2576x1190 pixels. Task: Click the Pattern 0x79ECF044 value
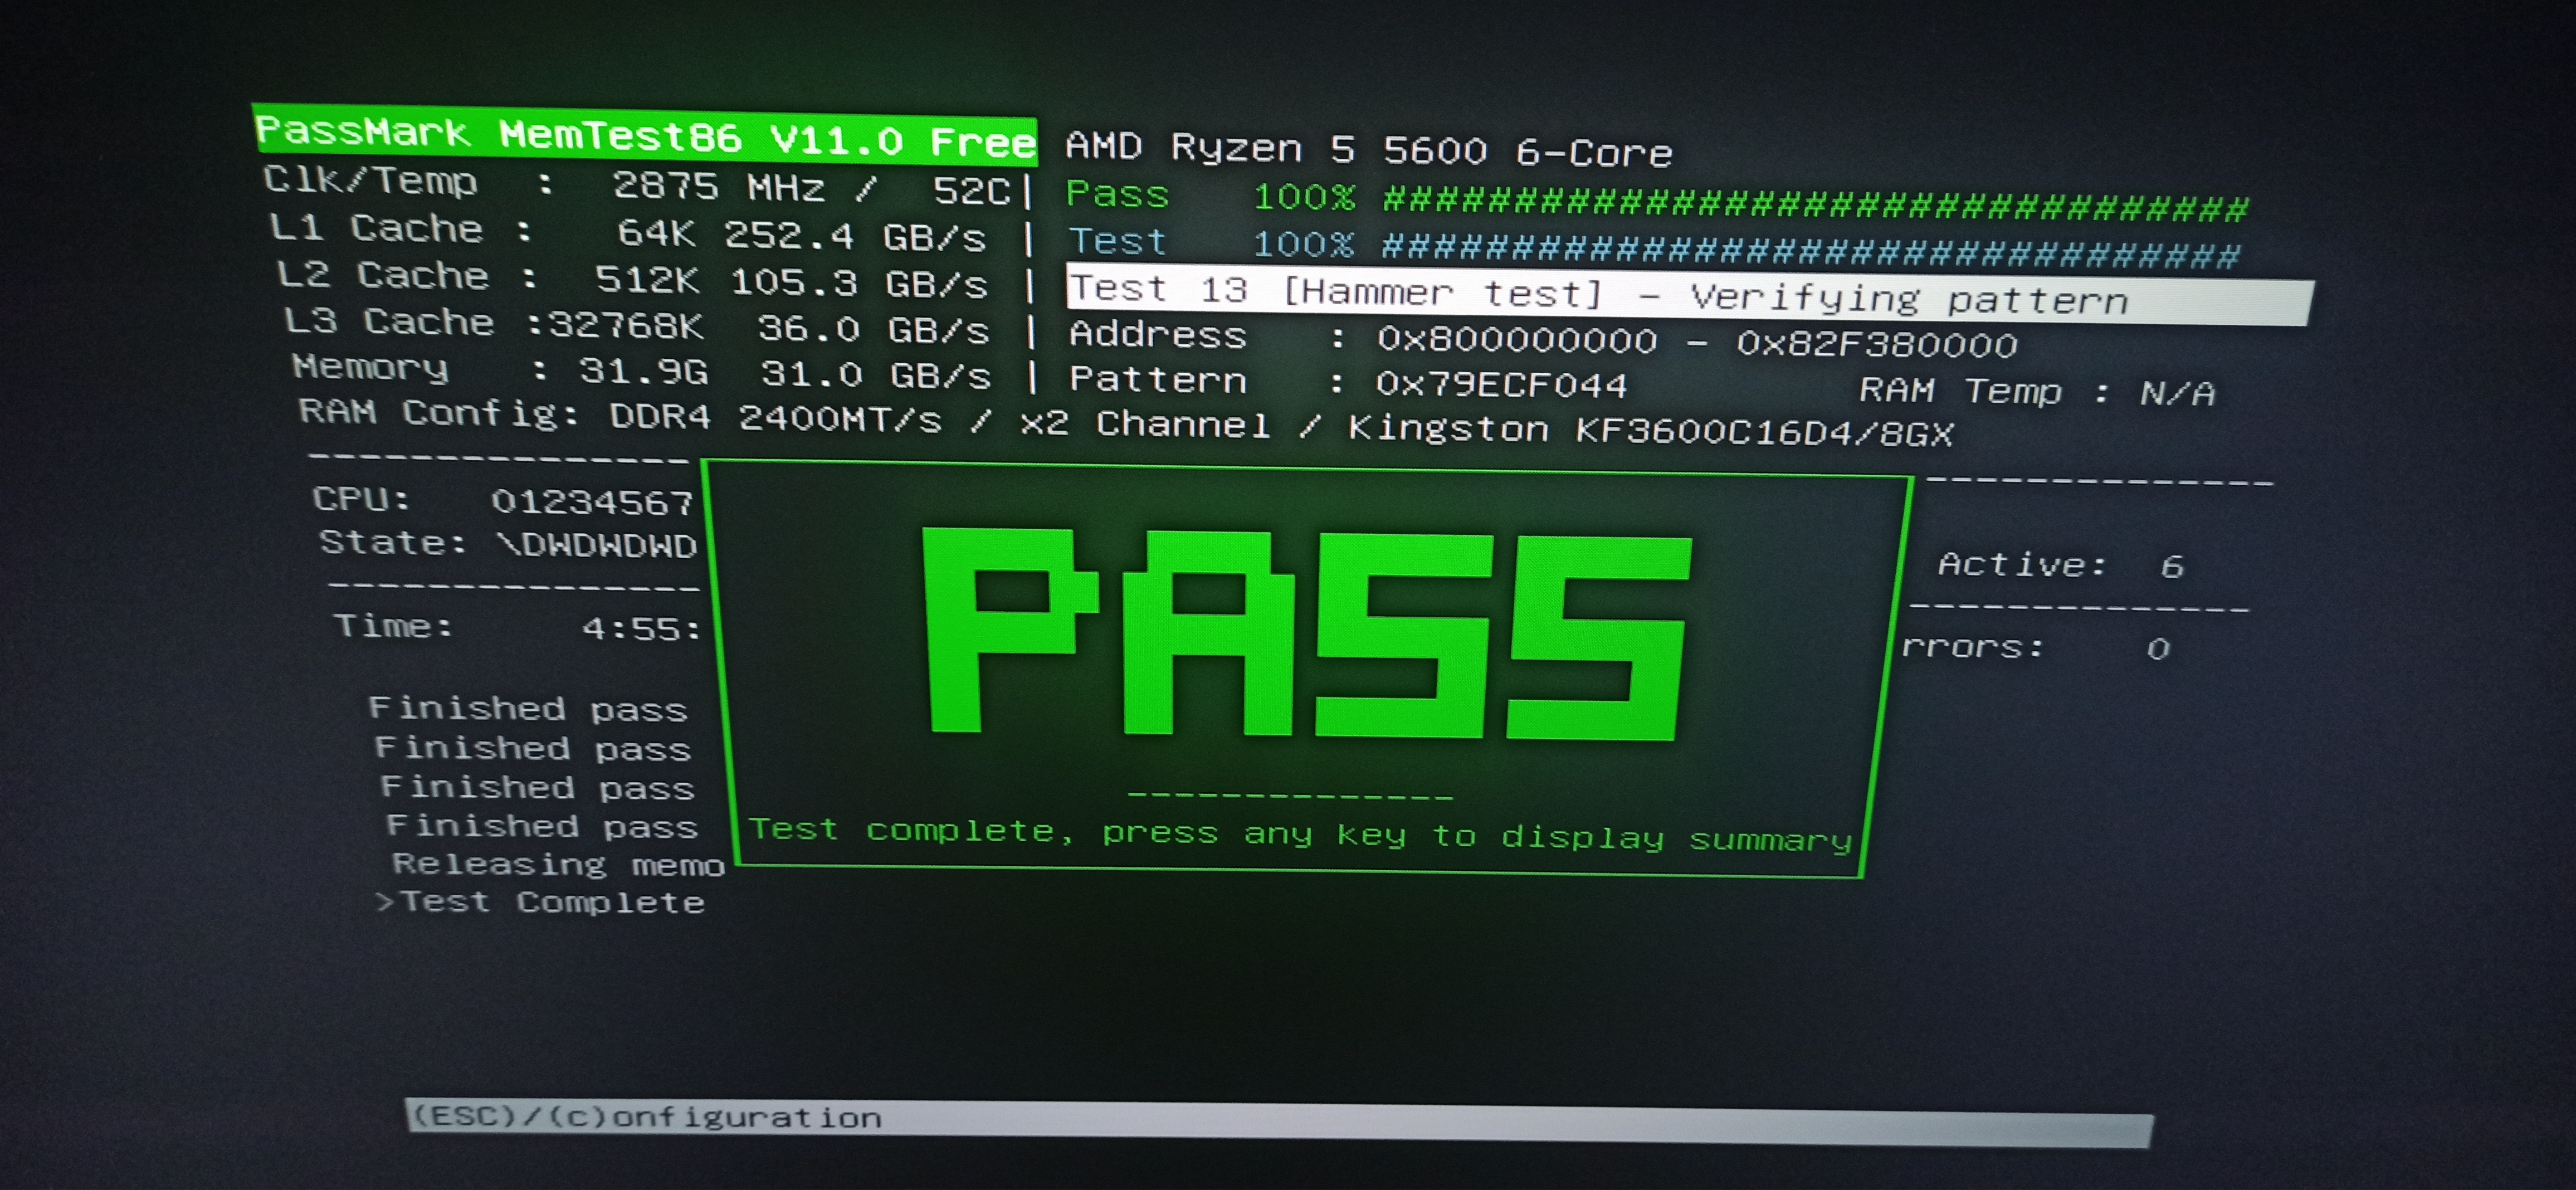[1501, 384]
